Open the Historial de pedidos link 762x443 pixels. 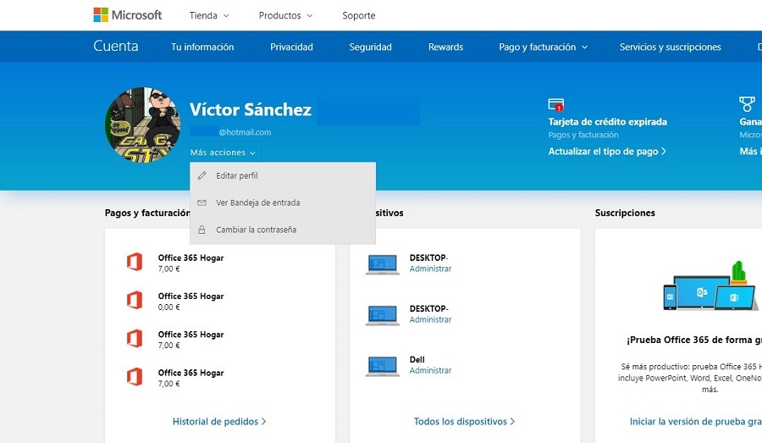click(x=219, y=421)
